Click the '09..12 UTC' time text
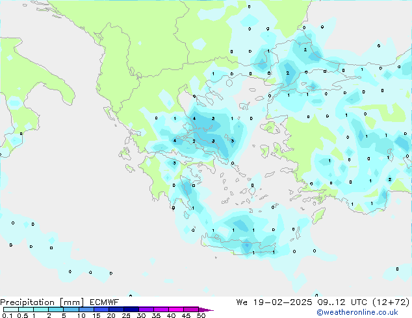 point(342,302)
